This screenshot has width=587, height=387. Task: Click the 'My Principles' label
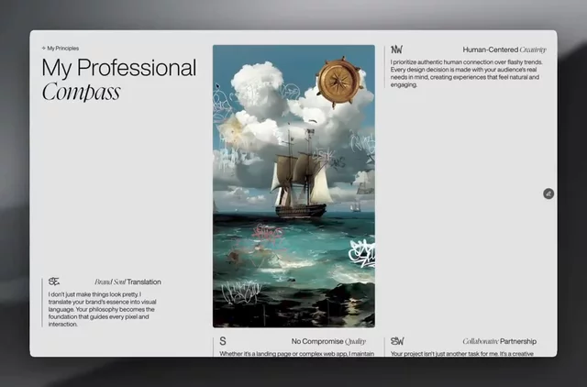61,49
